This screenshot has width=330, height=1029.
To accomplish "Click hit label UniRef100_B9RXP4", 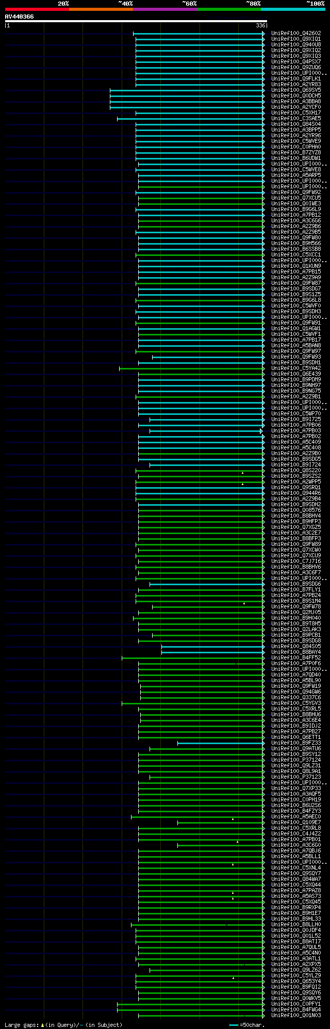I will 296,908.
